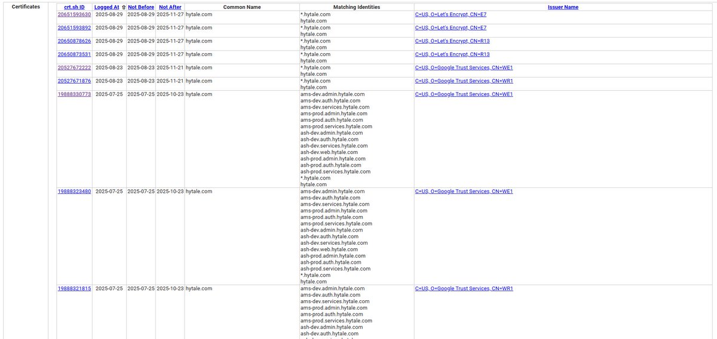Select ams-dev.admin.hytale.com in row 19888330773

(x=332, y=94)
